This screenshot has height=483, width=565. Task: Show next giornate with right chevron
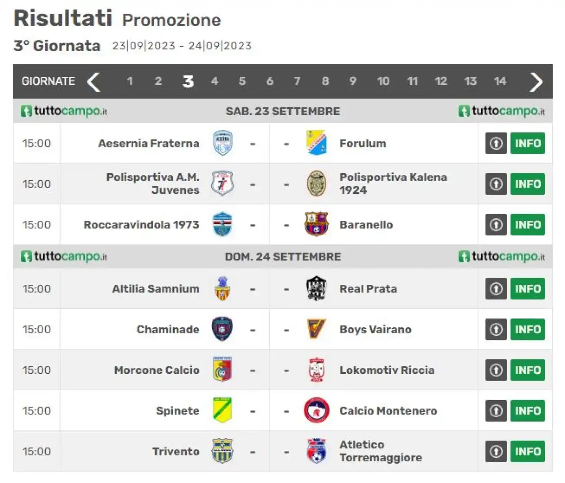[x=536, y=82]
